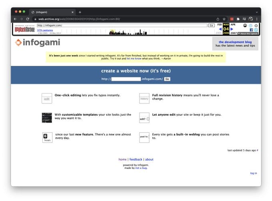Open the about footer link
The image size is (272, 201).
coord(149,159)
